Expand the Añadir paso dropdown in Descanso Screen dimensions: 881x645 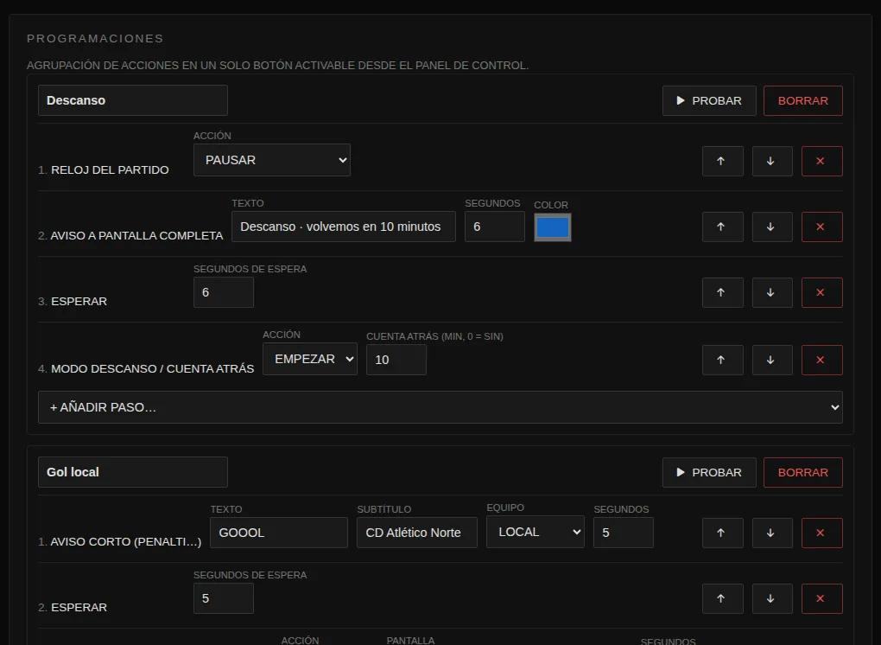pyautogui.click(x=440, y=407)
